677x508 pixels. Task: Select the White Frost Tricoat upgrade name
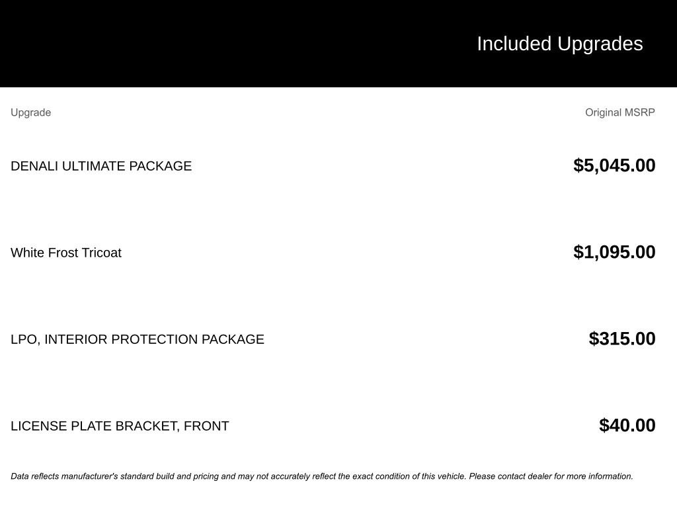coord(66,253)
